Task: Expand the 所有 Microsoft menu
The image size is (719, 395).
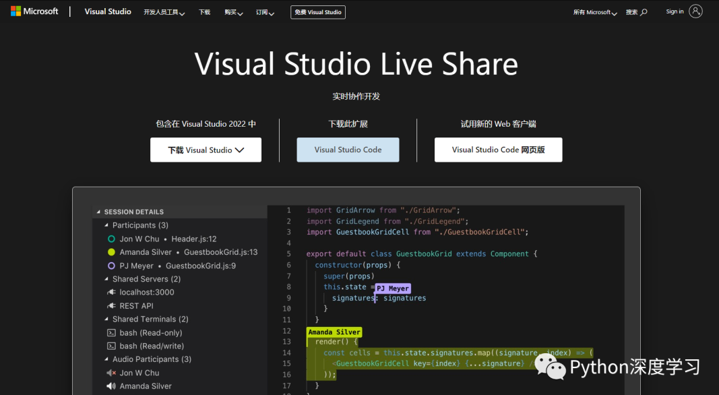Action: 595,12
